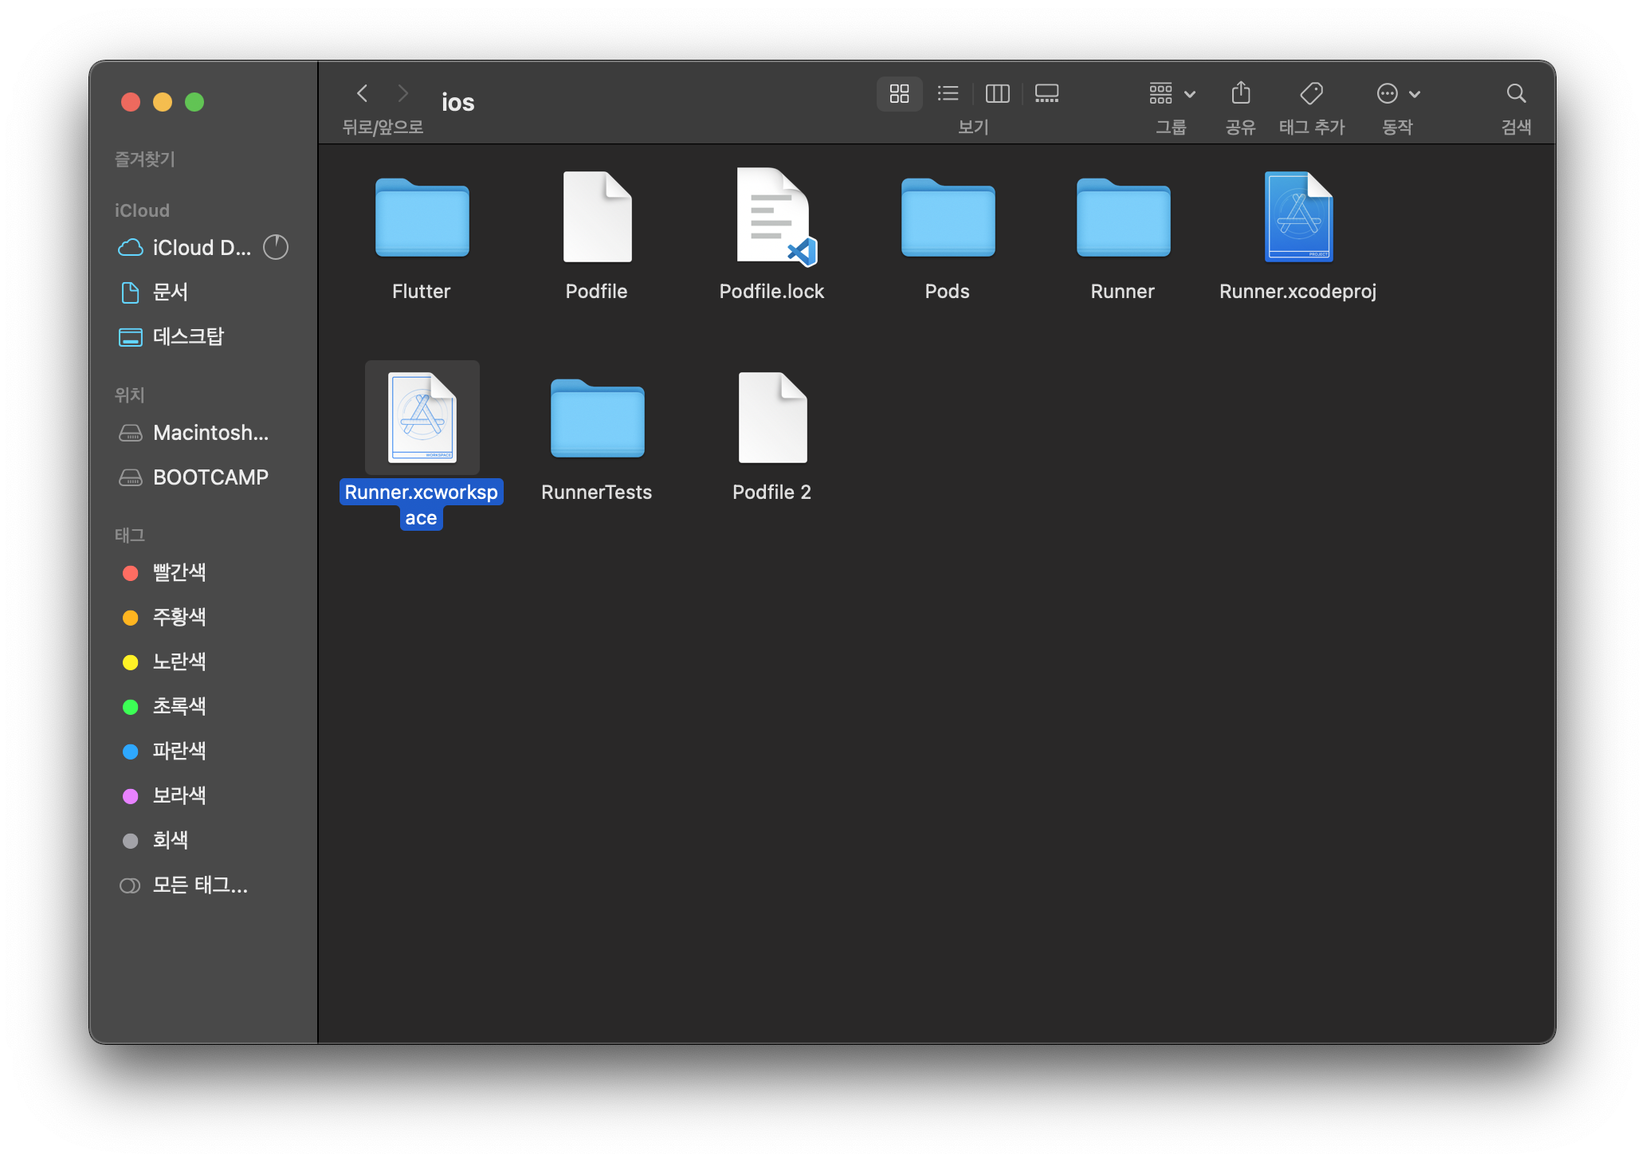Open the Flutter folder

pos(422,218)
